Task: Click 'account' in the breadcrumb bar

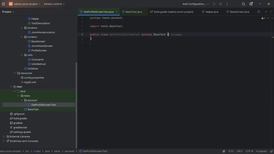Action: (69, 151)
